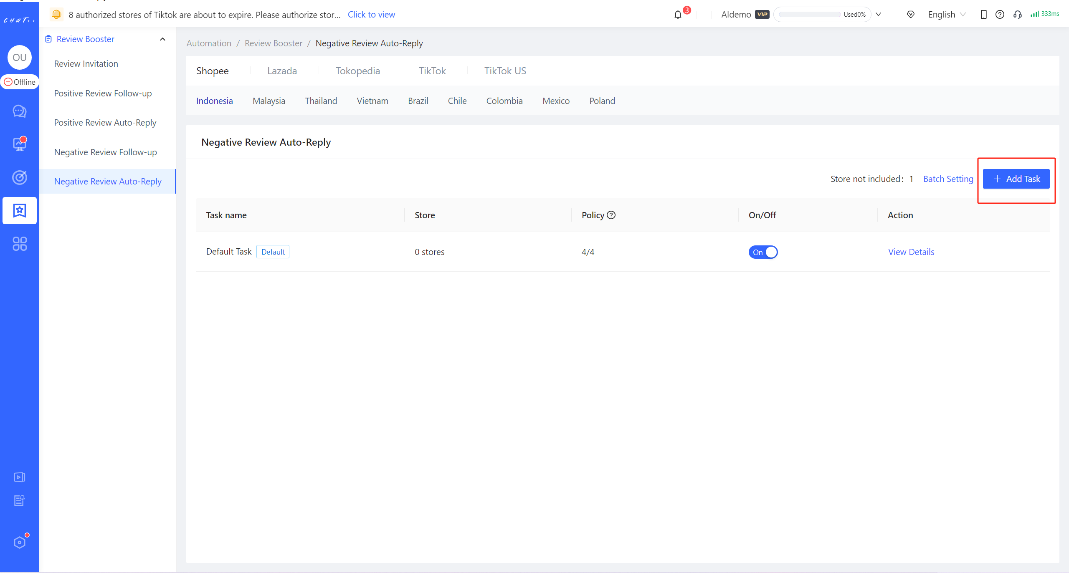Click the Default tag badge
The image size is (1069, 573).
(x=273, y=252)
